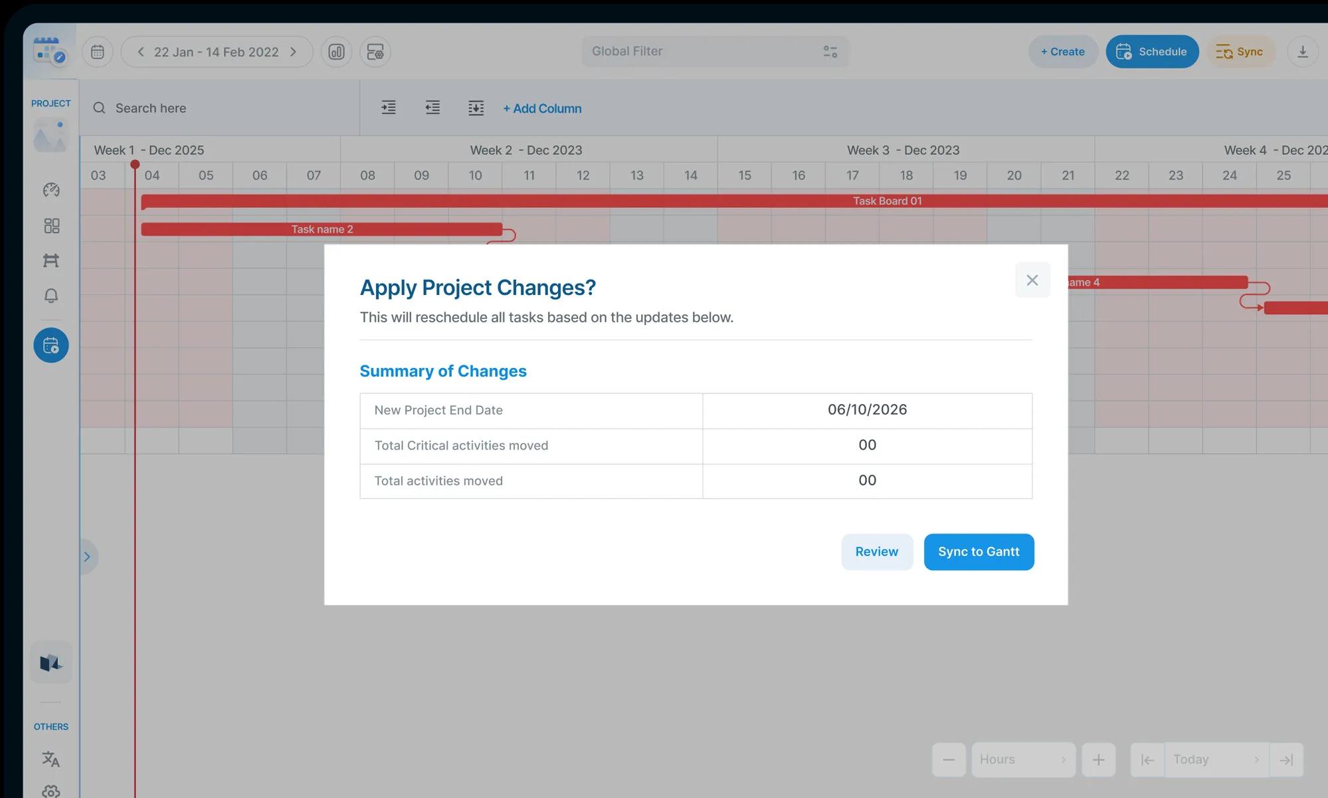
Task: Expand the side panel chevron
Action: (x=88, y=556)
